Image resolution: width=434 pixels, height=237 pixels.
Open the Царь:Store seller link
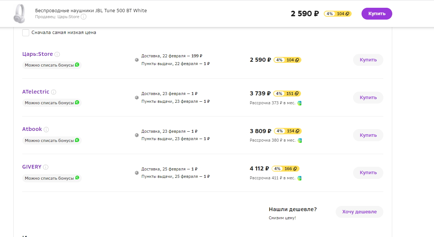[x=37, y=54]
